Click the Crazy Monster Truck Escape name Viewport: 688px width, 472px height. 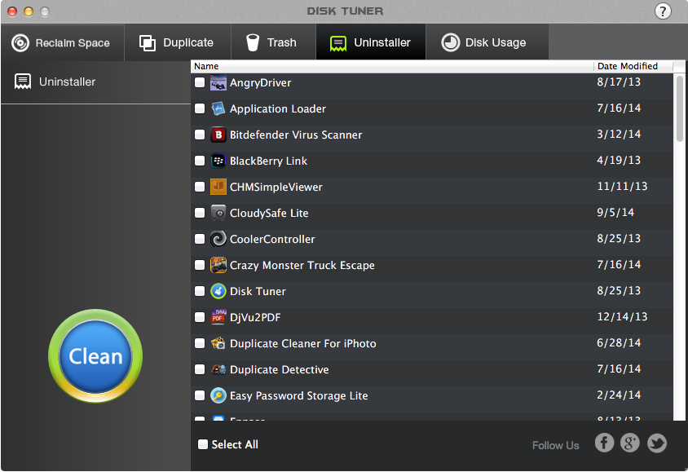(x=302, y=266)
